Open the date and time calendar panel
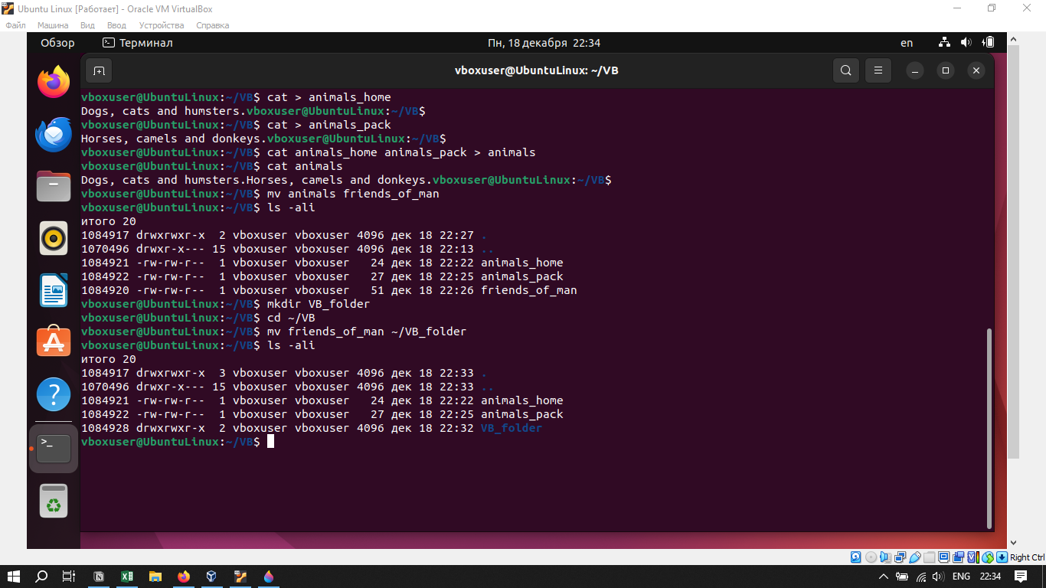The width and height of the screenshot is (1046, 588). [544, 43]
